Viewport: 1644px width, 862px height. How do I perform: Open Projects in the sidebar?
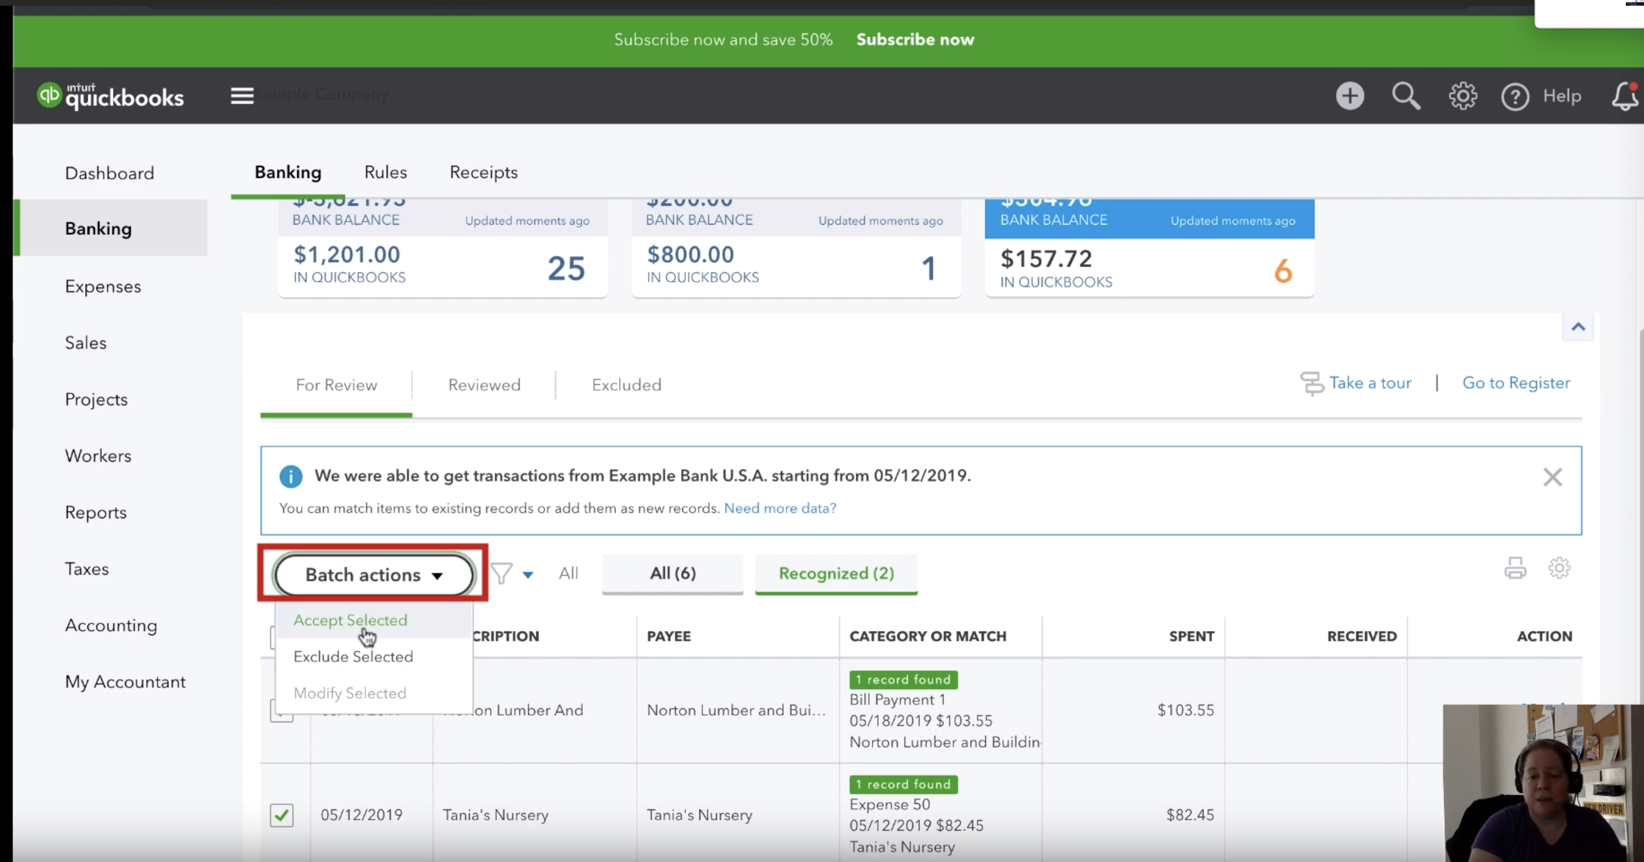tap(96, 400)
